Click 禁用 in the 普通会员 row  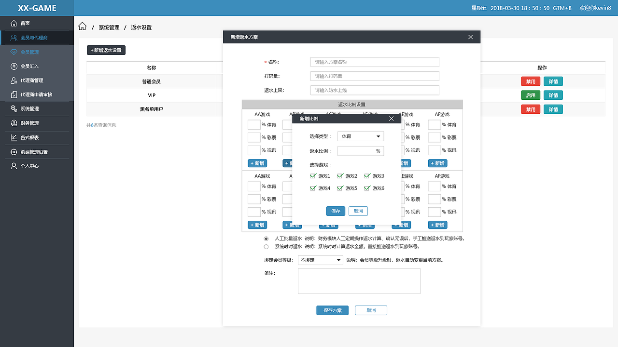pos(531,81)
